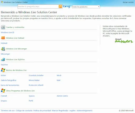Click the Windows Live SkyDrive cloud icon
Screen dimensions: 135x113
pyautogui.click(x=3, y=59)
